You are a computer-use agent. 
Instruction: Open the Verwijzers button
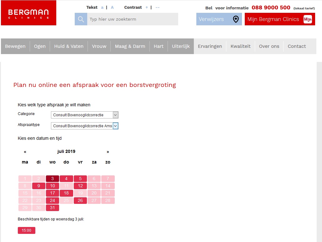tap(219, 19)
